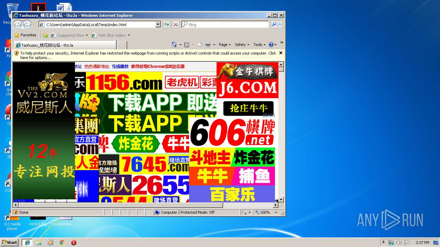Click the Bing search magnifier button

(274, 24)
